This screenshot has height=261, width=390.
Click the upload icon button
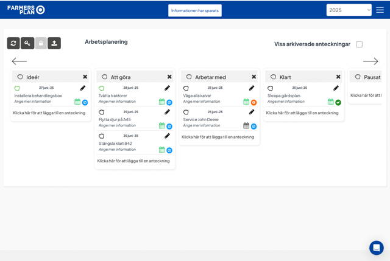point(54,43)
